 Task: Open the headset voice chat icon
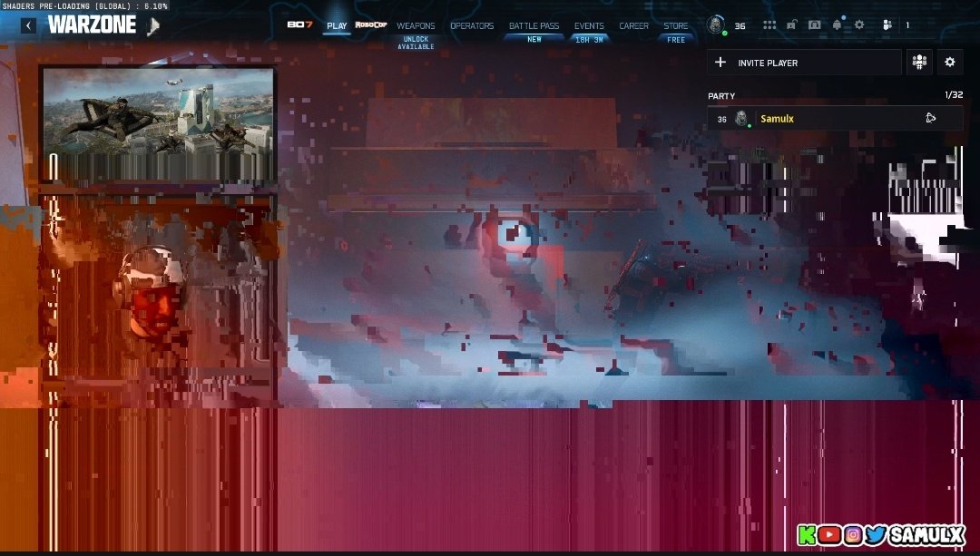coord(814,25)
